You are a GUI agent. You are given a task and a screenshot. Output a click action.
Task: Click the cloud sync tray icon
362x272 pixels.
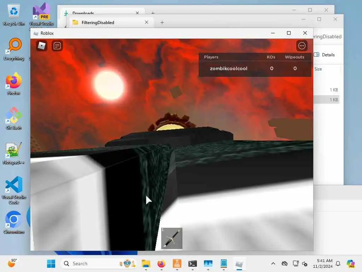(x=285, y=263)
